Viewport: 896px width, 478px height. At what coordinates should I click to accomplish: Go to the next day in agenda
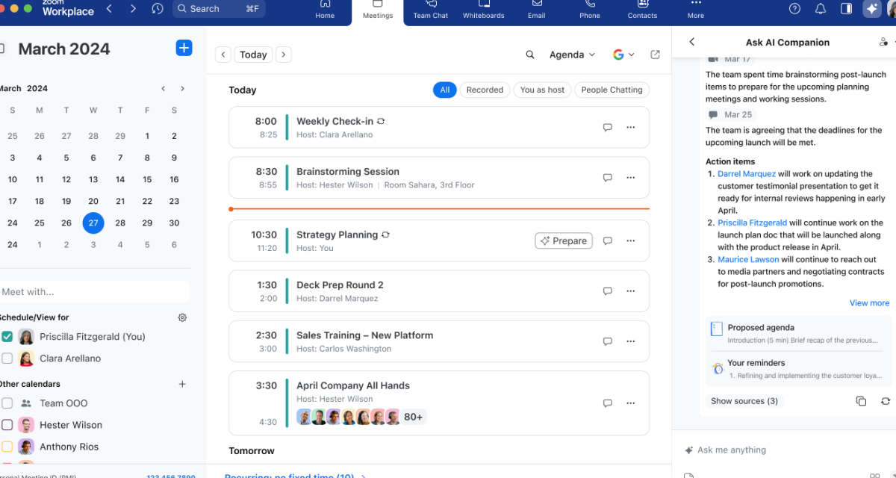(284, 55)
